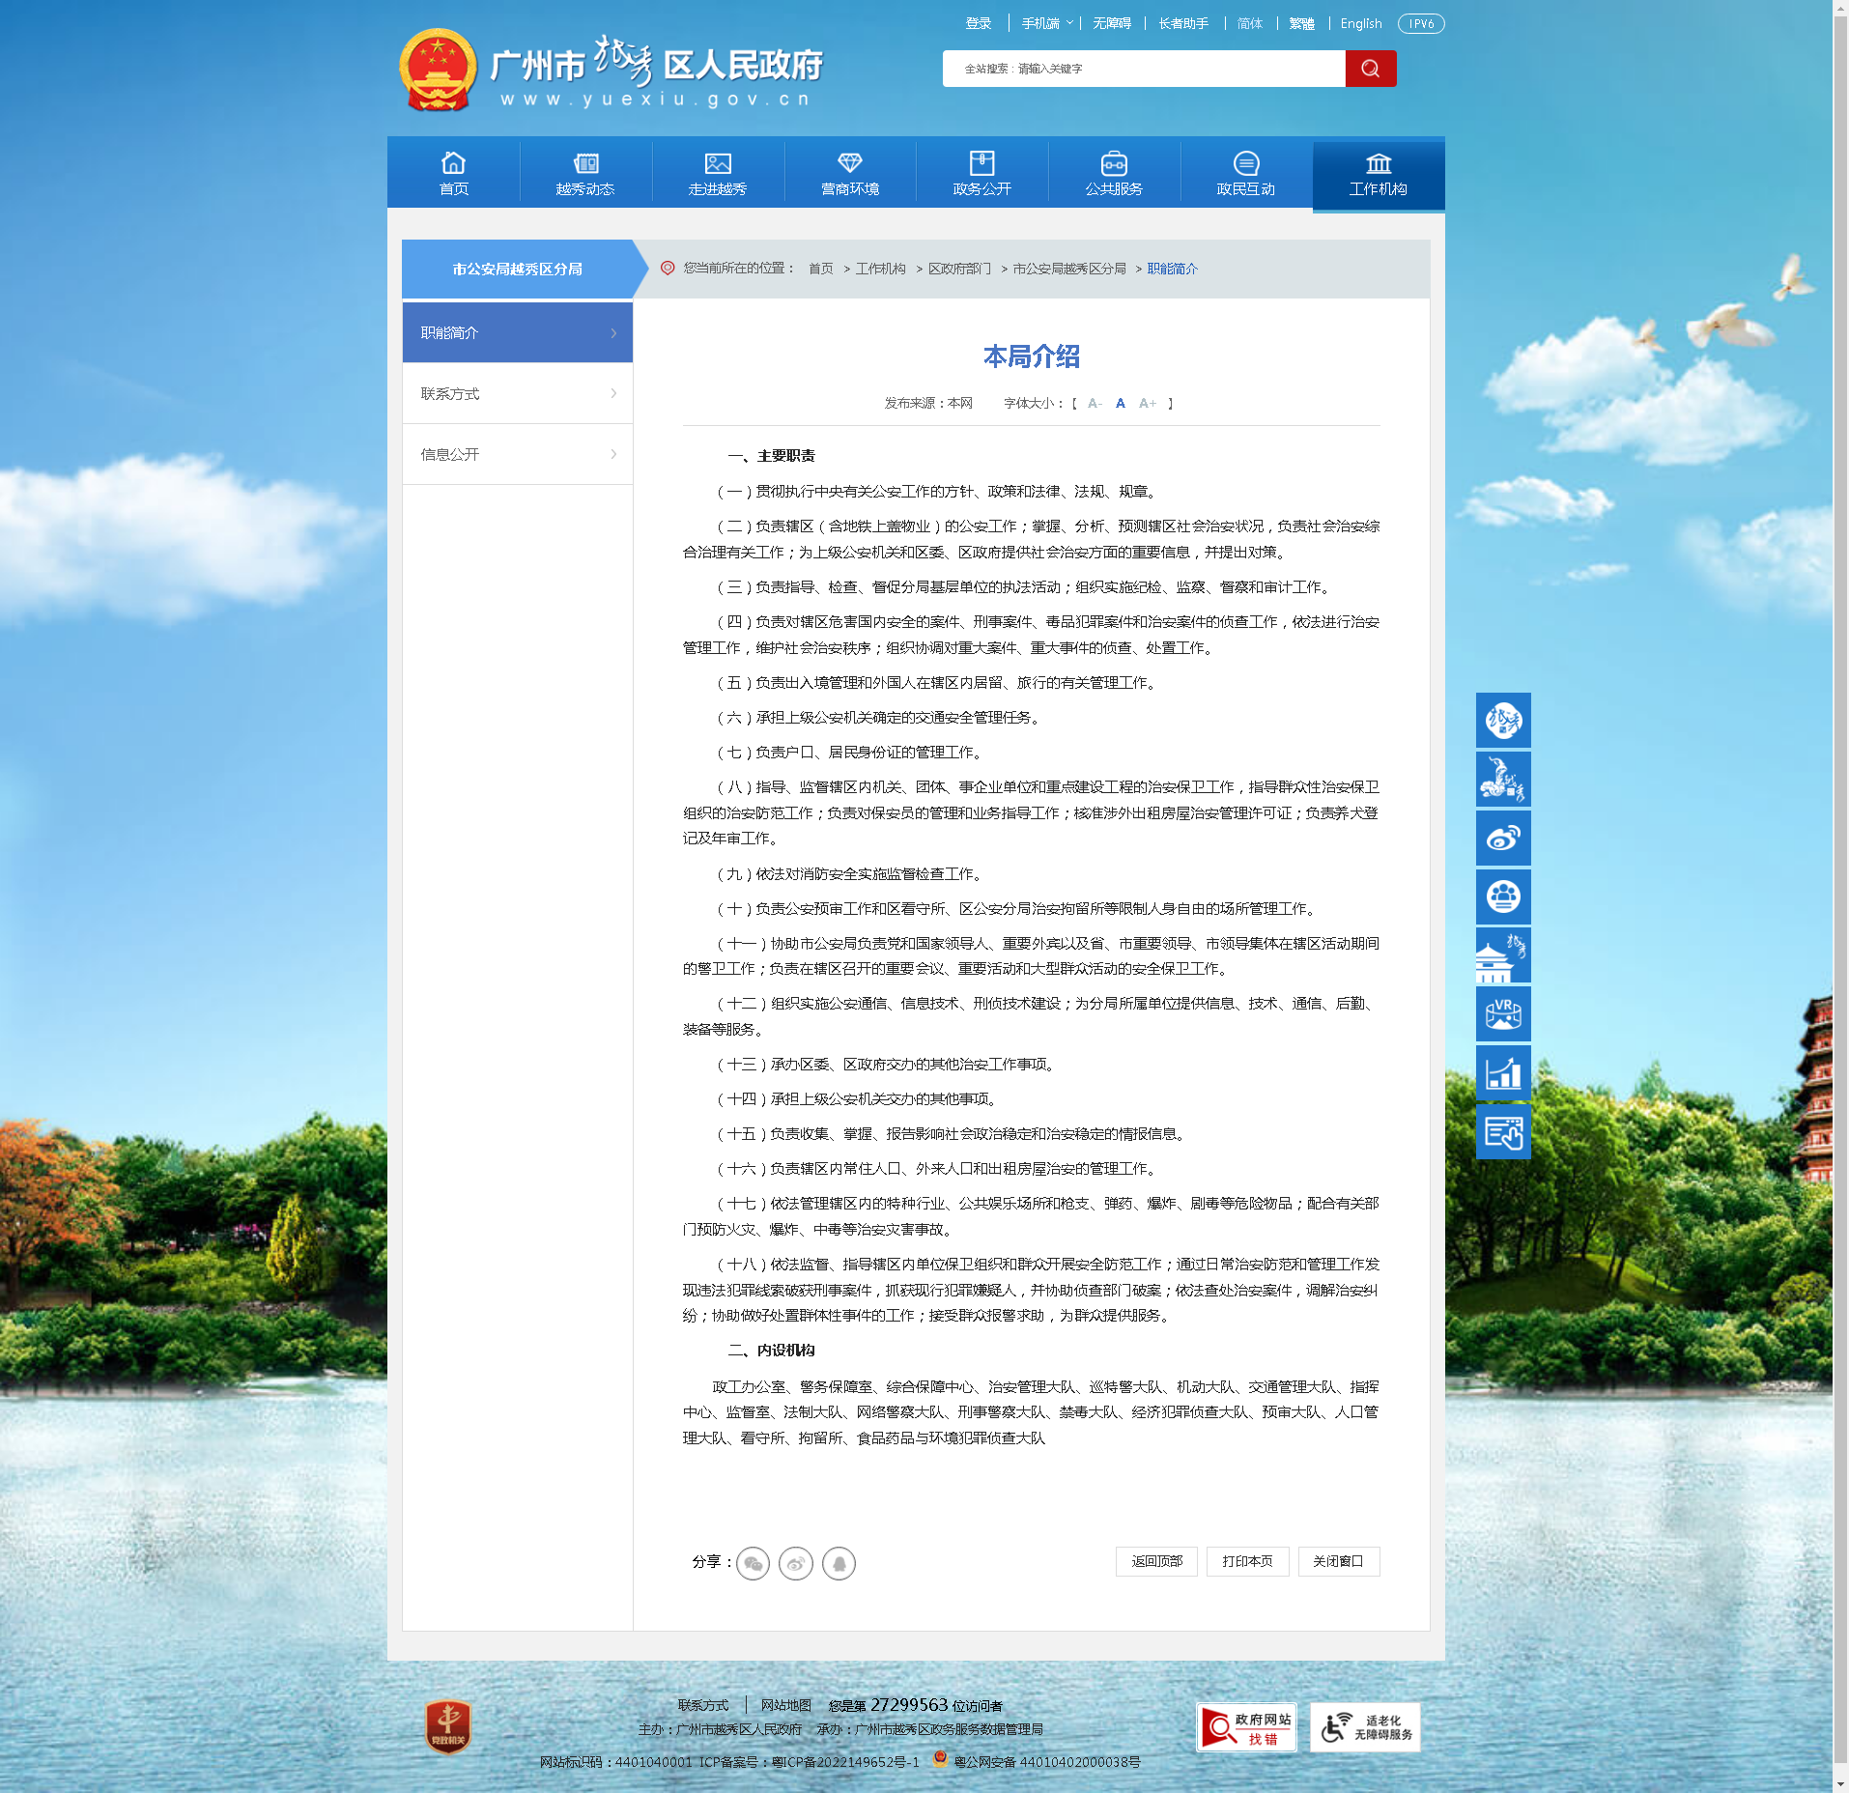Screen dimensions: 1849x1793
Task: Click the 关闭窗口 button
Action: coord(1338,1561)
